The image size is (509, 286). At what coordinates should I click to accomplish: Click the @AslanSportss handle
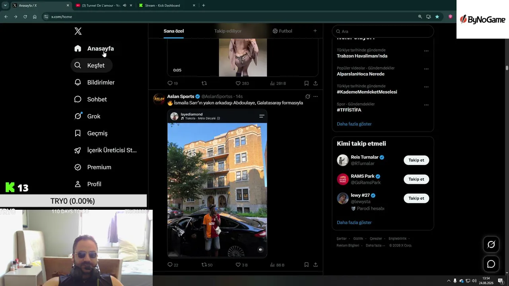coord(217,97)
